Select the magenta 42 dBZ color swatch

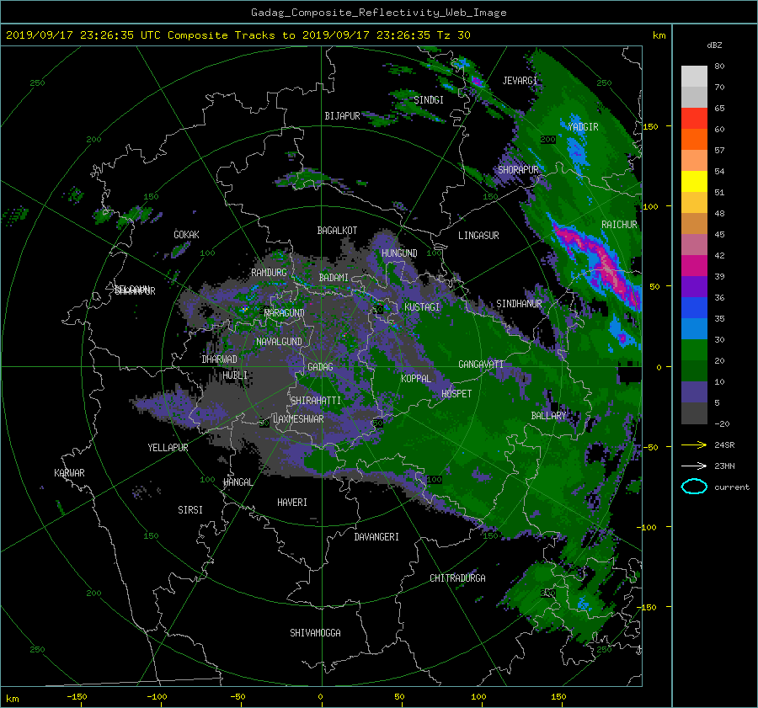click(694, 265)
